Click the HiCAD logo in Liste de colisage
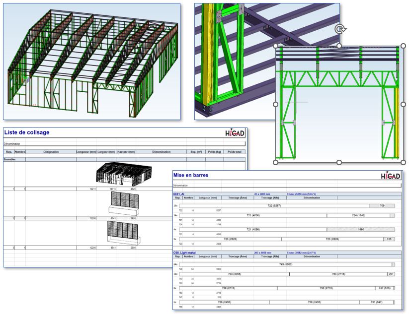Screen dimensions: 409x314 (x=235, y=133)
